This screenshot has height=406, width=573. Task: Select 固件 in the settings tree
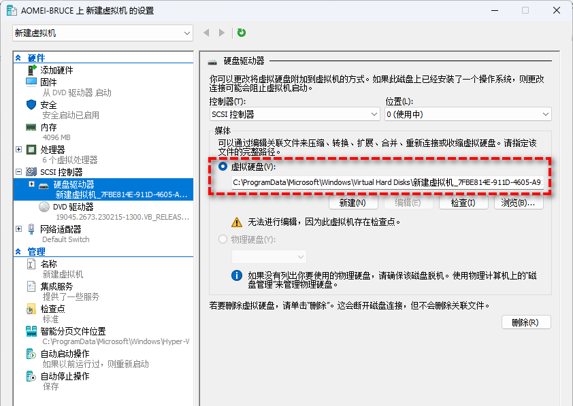(48, 82)
